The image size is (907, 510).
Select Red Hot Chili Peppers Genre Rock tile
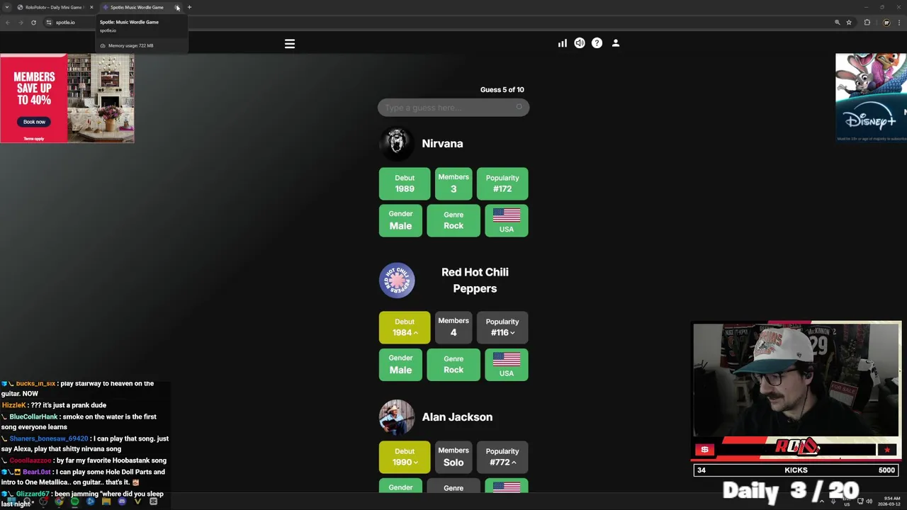453,364
